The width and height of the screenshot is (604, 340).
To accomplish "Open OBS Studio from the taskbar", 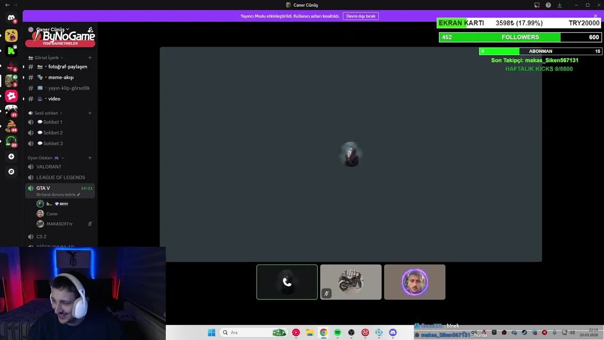I will 351,332.
